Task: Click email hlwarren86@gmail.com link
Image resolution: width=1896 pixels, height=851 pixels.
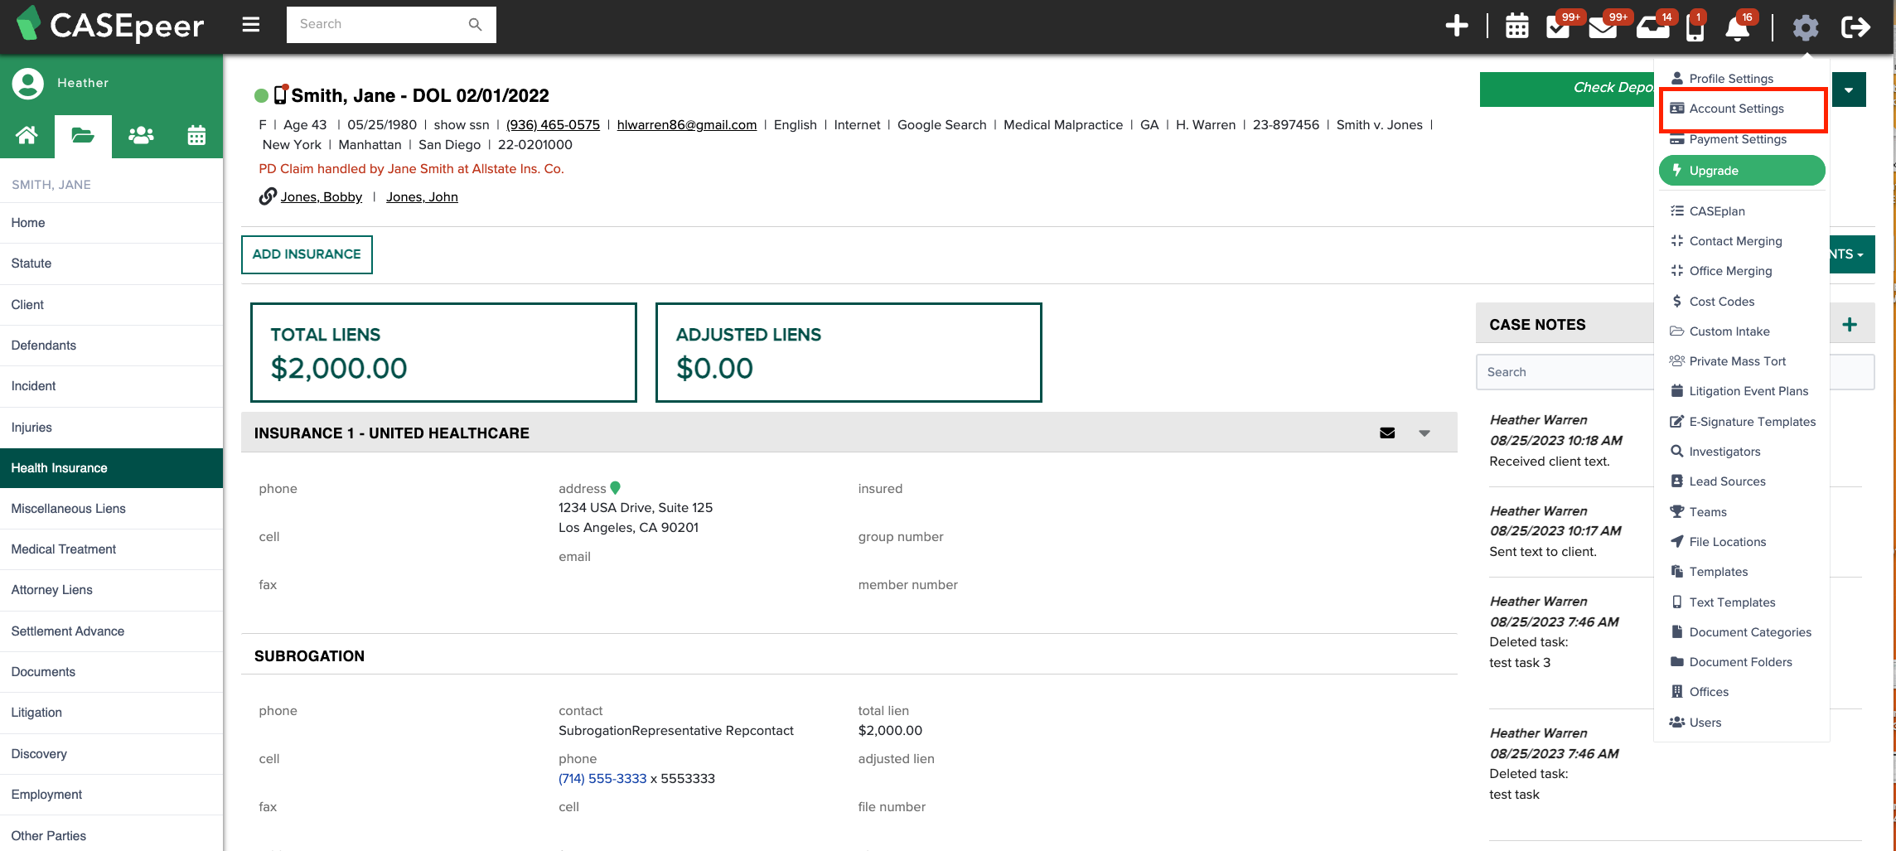Action: 687,125
